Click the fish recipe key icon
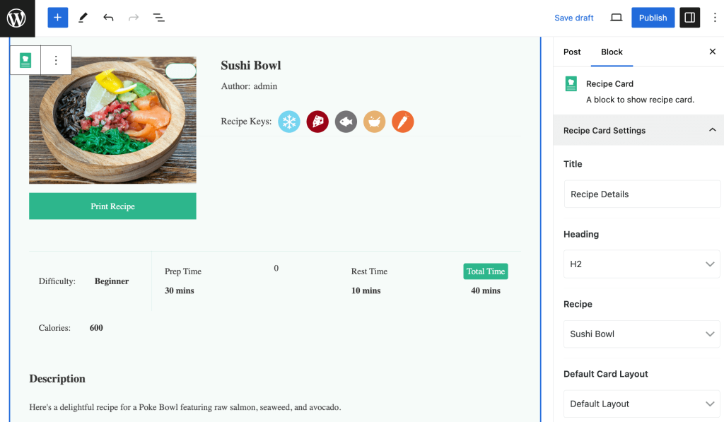The height and width of the screenshot is (422, 724). (346, 122)
